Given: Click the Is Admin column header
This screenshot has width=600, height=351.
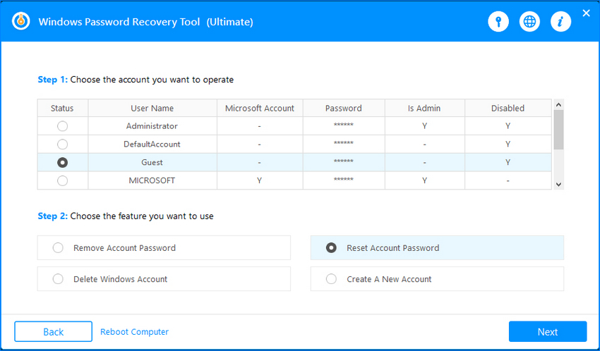Looking at the screenshot, I should point(424,108).
